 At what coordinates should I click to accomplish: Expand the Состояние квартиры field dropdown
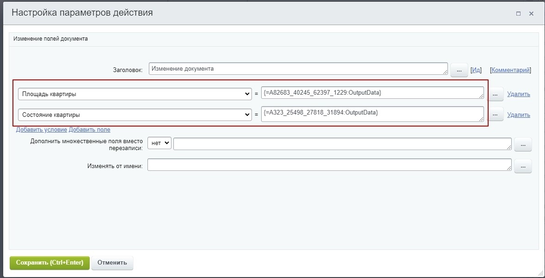pos(135,115)
